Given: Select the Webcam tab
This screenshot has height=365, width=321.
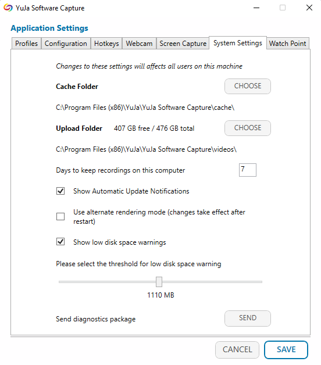Looking at the screenshot, I should coord(139,43).
